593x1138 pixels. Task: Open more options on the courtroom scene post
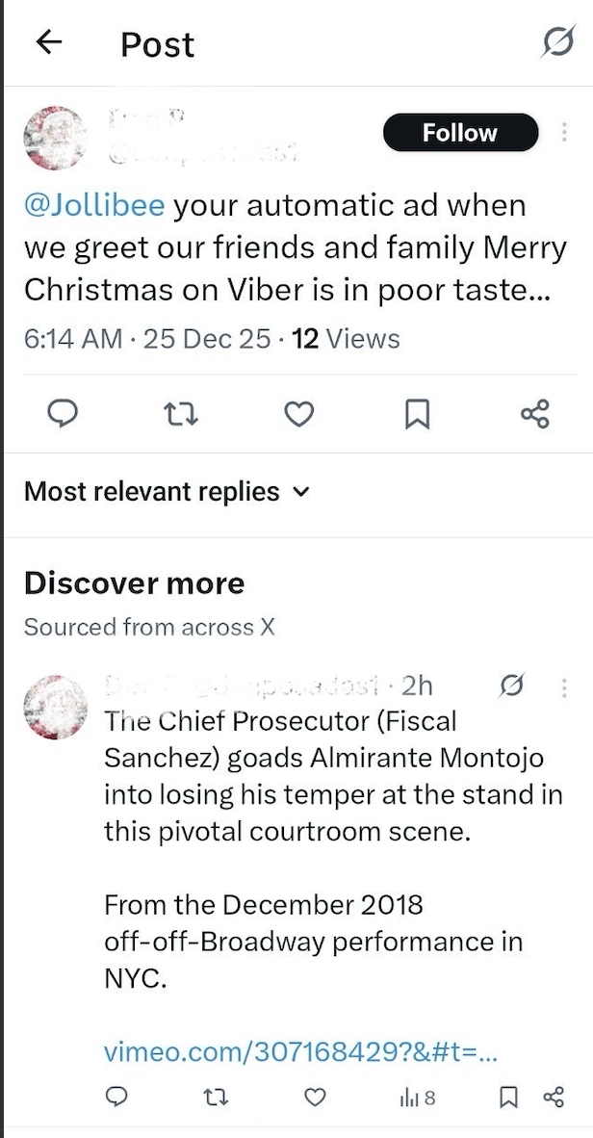pos(564,685)
